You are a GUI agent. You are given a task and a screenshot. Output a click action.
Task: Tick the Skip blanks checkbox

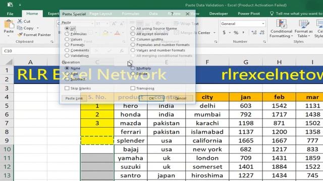67,88
